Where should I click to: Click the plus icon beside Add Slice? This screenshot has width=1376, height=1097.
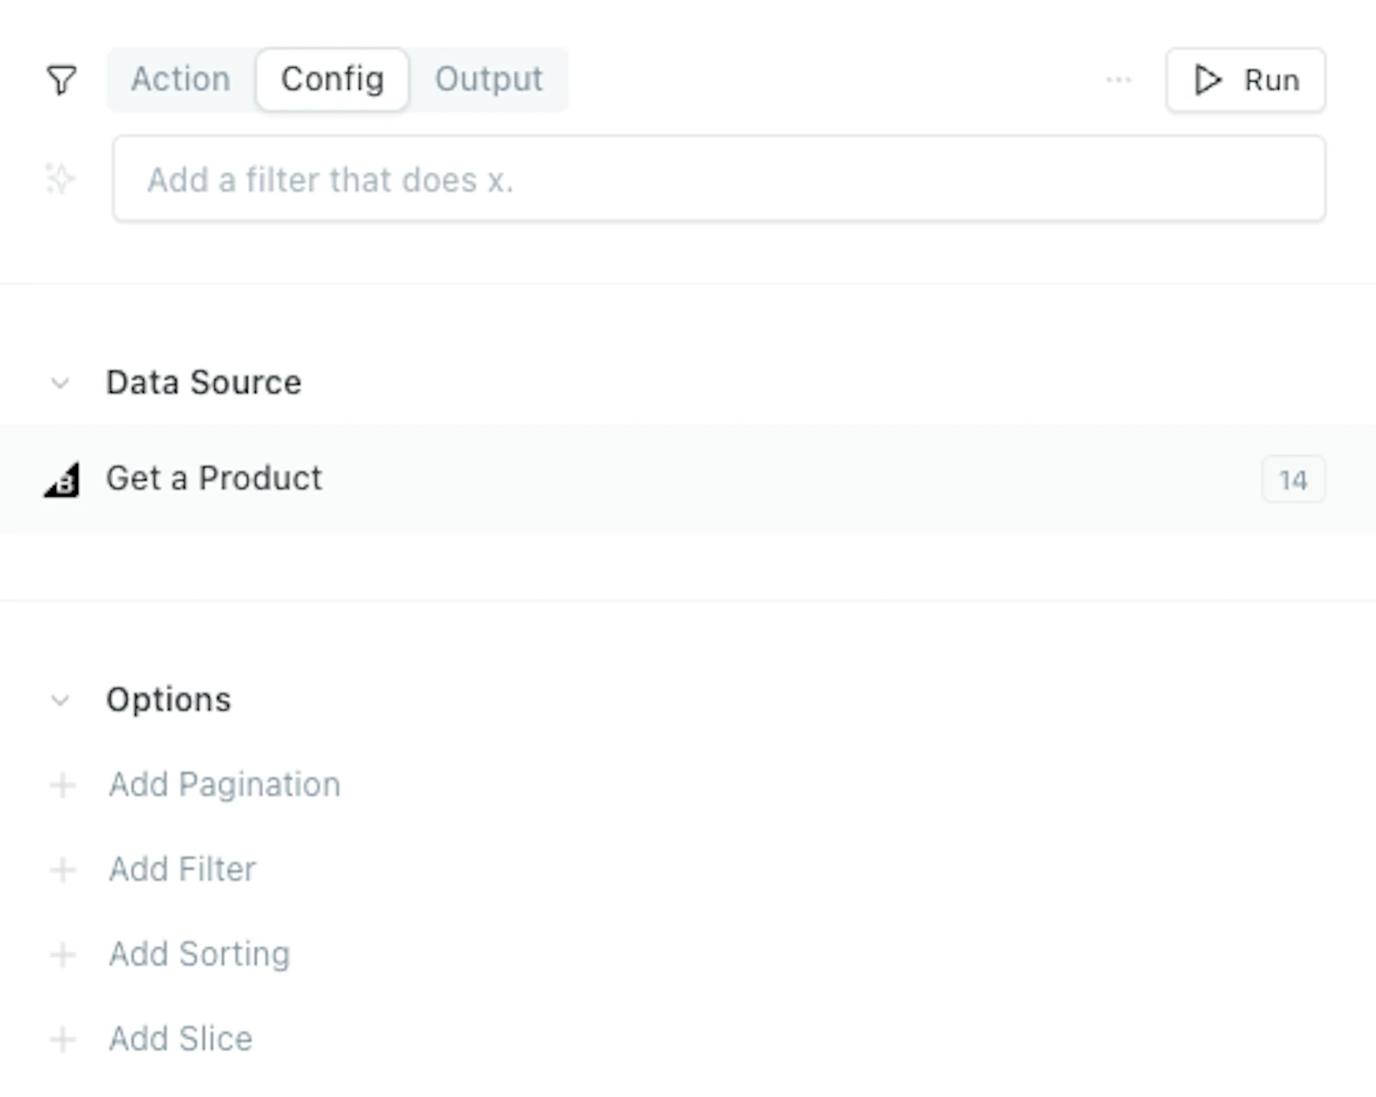point(62,1039)
